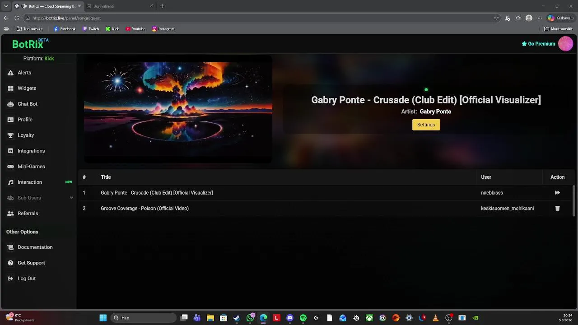Delete Groove Coverage Poison from queue
578x325 pixels.
point(557,209)
